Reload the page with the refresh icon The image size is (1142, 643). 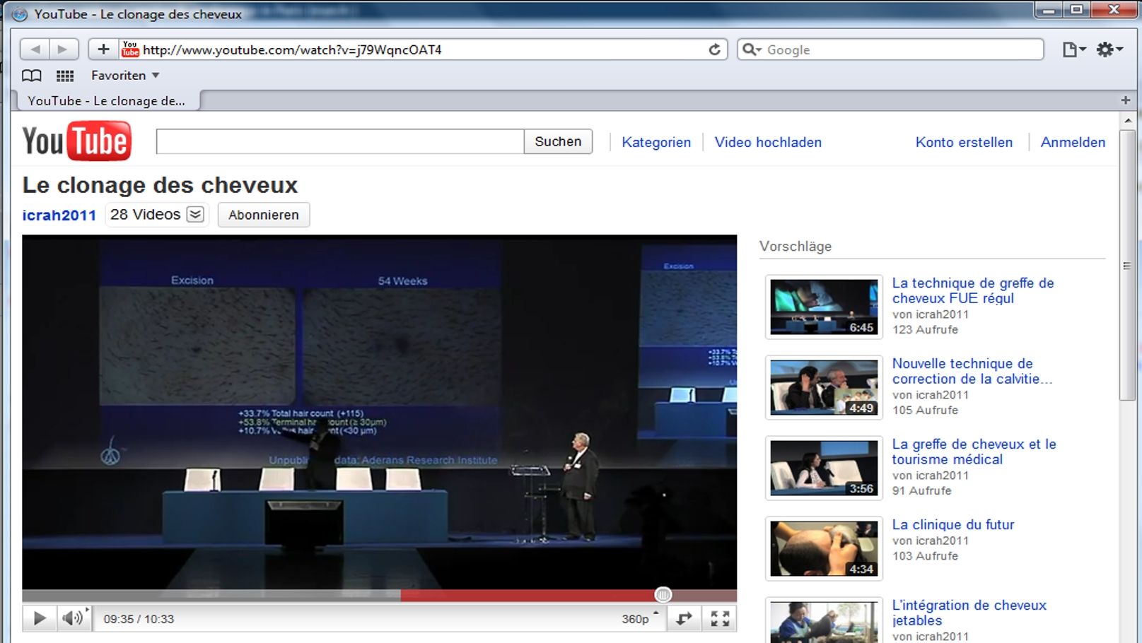714,49
